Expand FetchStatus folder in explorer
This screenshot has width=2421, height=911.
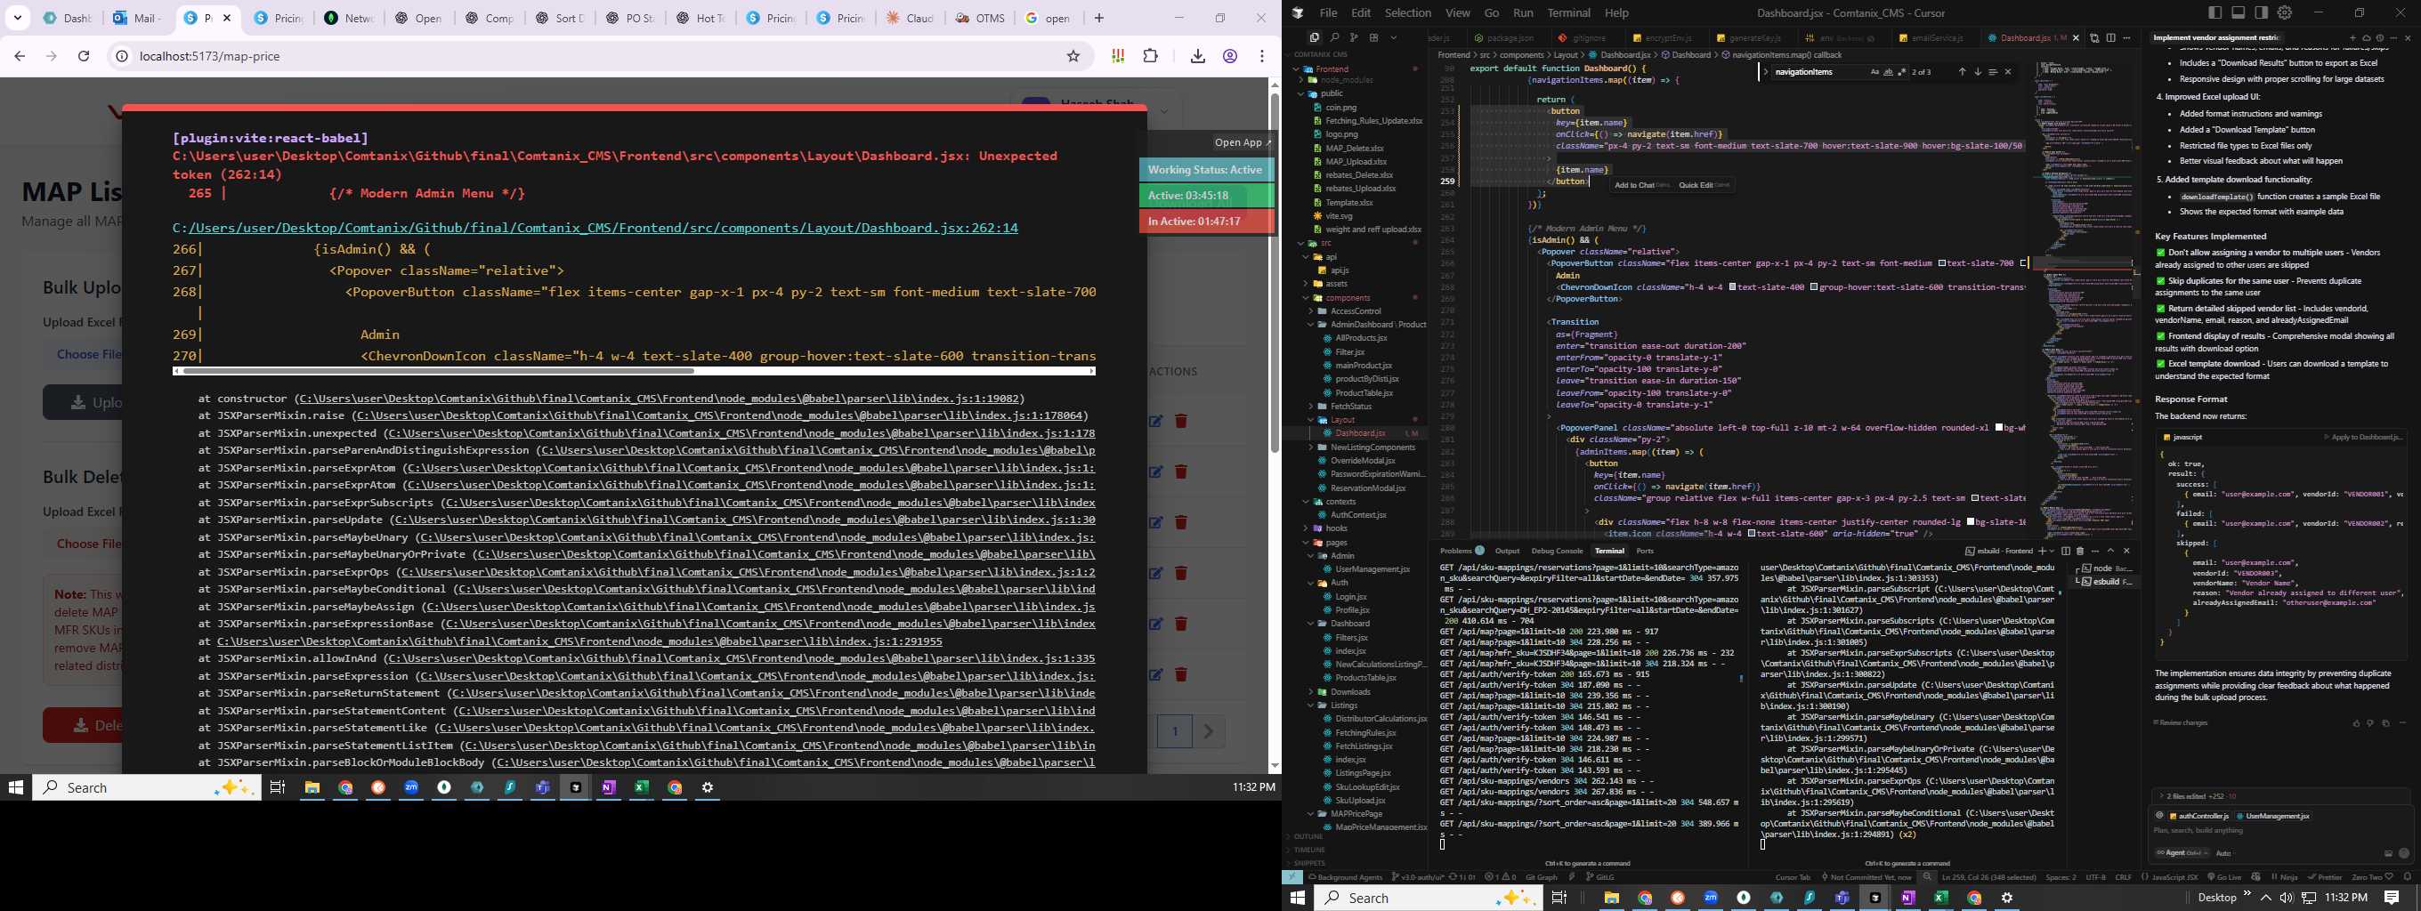pos(1311,407)
